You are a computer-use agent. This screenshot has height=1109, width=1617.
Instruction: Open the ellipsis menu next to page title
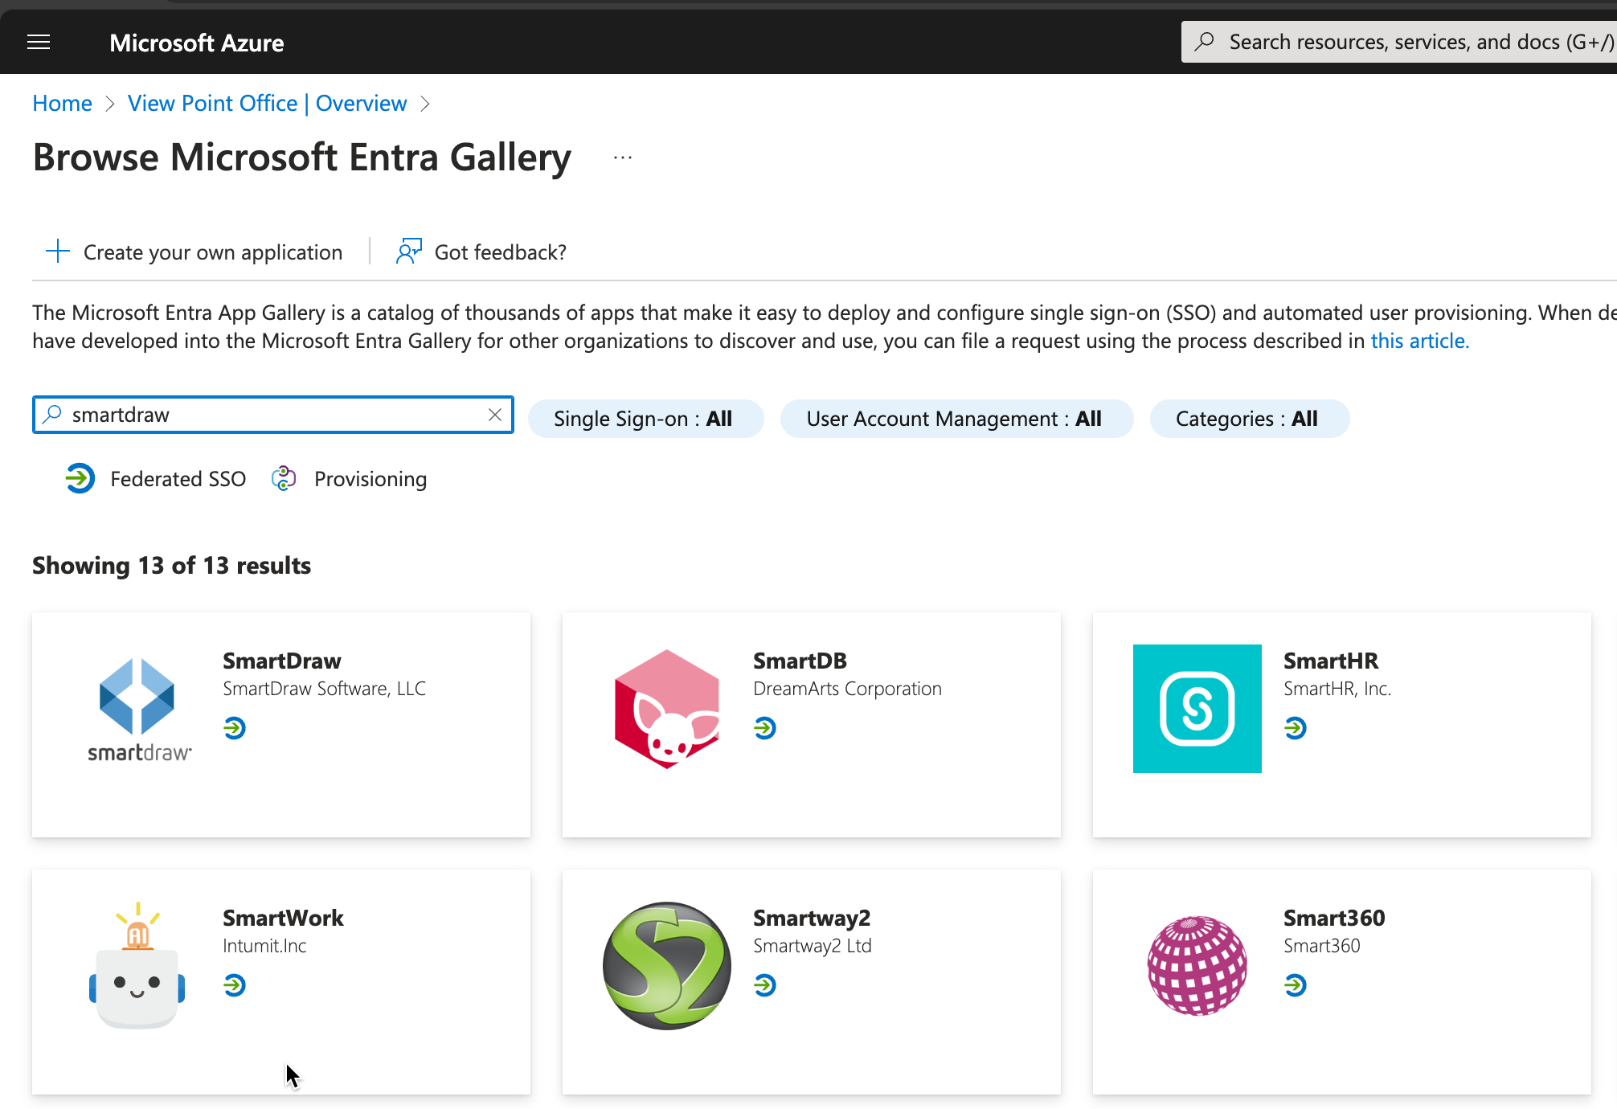[x=622, y=158]
